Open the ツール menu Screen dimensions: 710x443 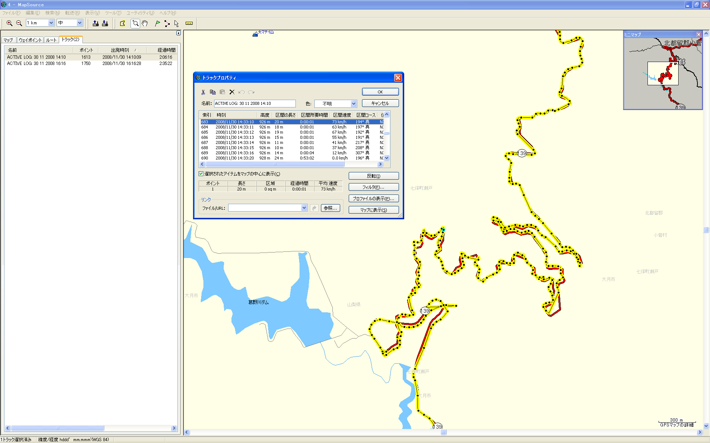pos(113,13)
